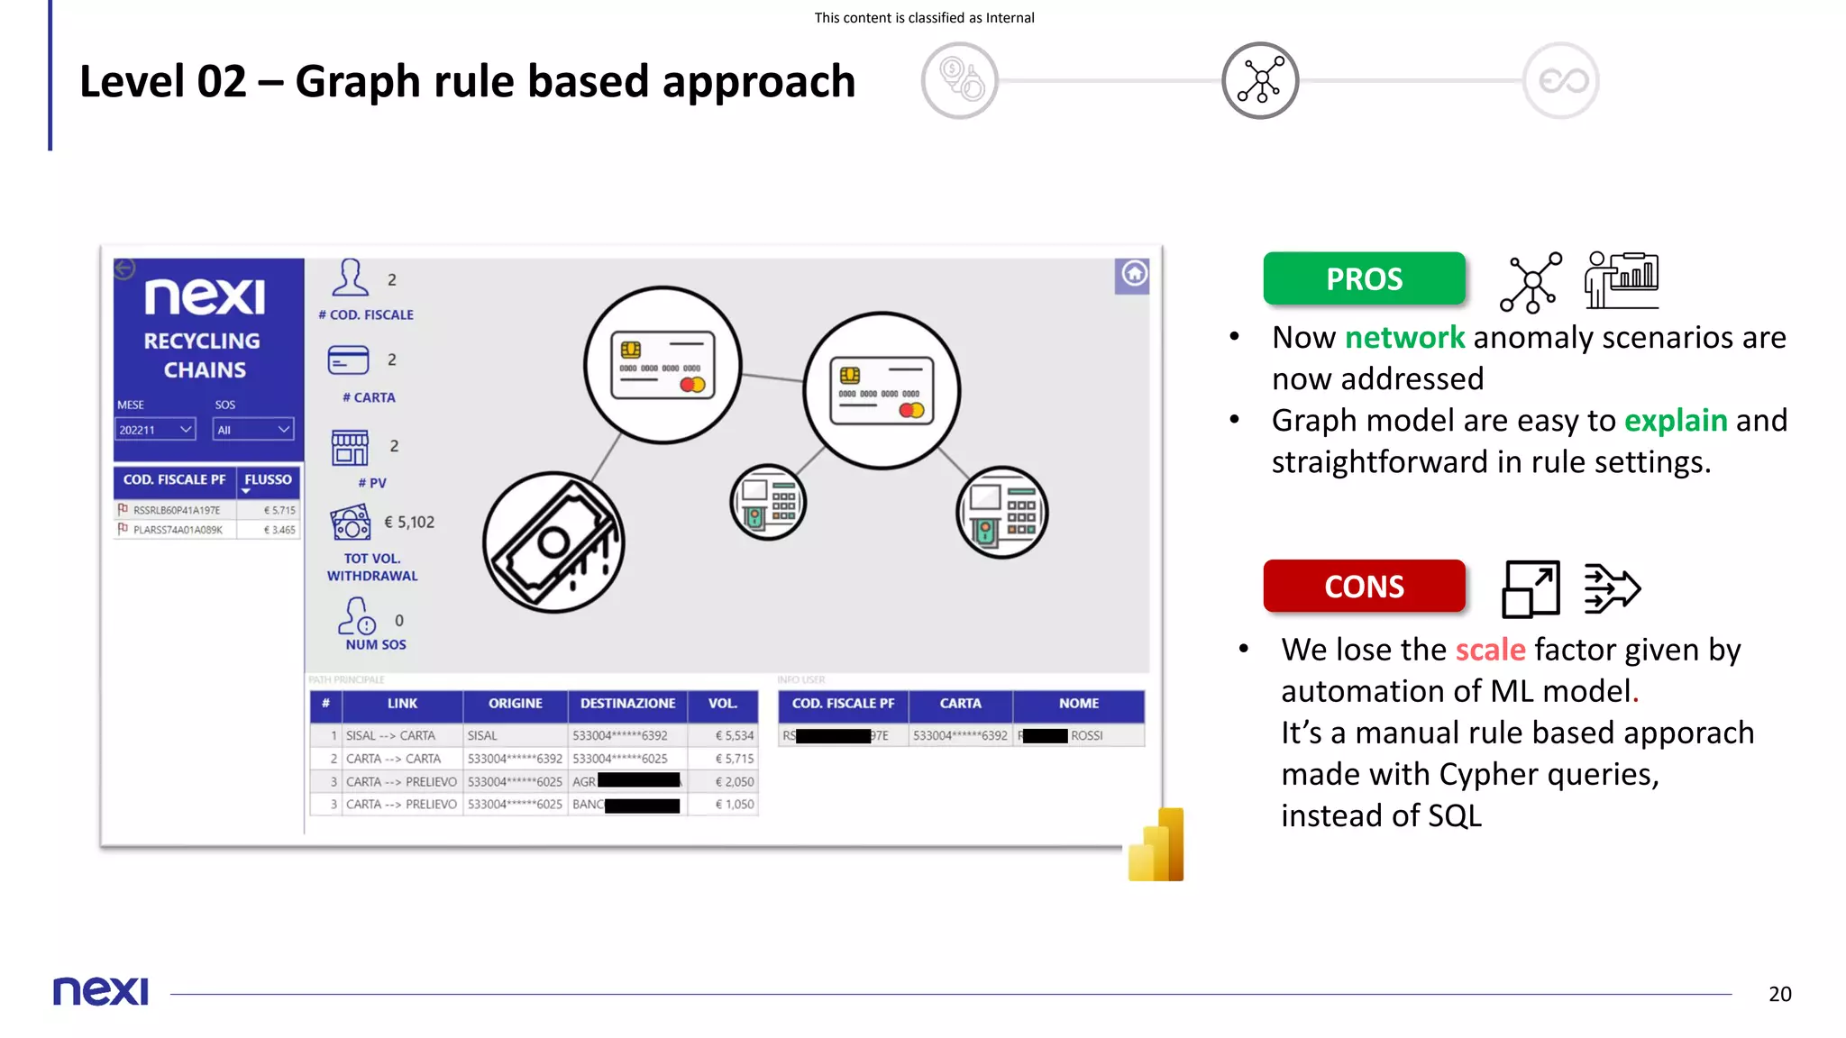Click the scale expand icon beside CONS

point(1531,589)
